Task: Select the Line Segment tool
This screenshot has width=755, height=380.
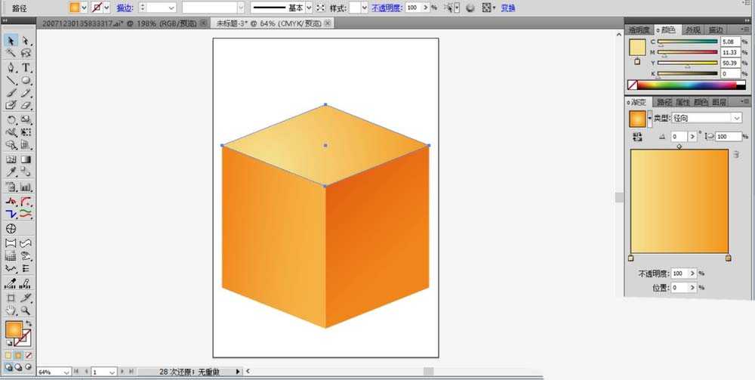Action: [11, 80]
